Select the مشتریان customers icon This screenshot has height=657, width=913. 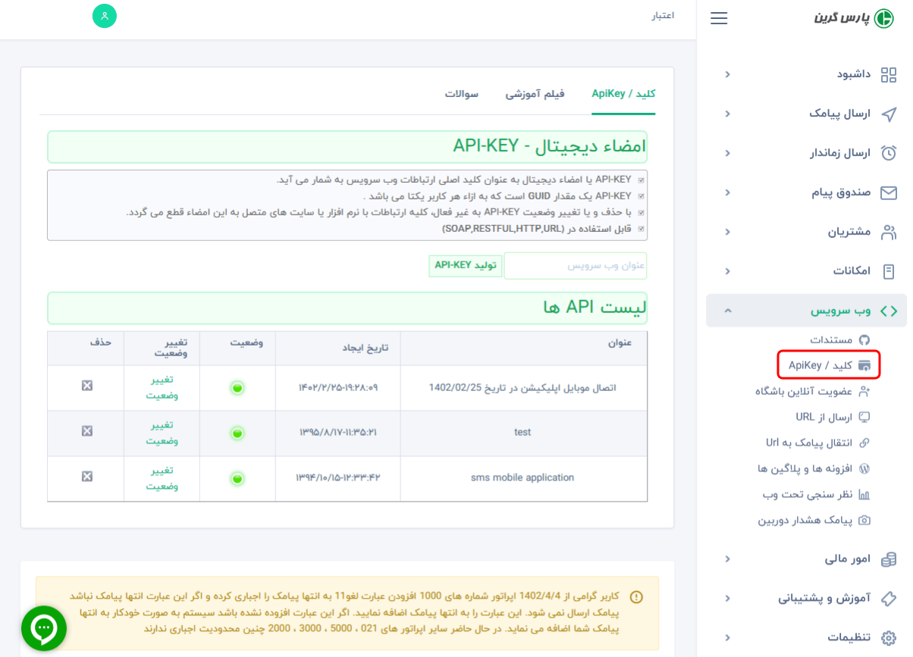889,232
